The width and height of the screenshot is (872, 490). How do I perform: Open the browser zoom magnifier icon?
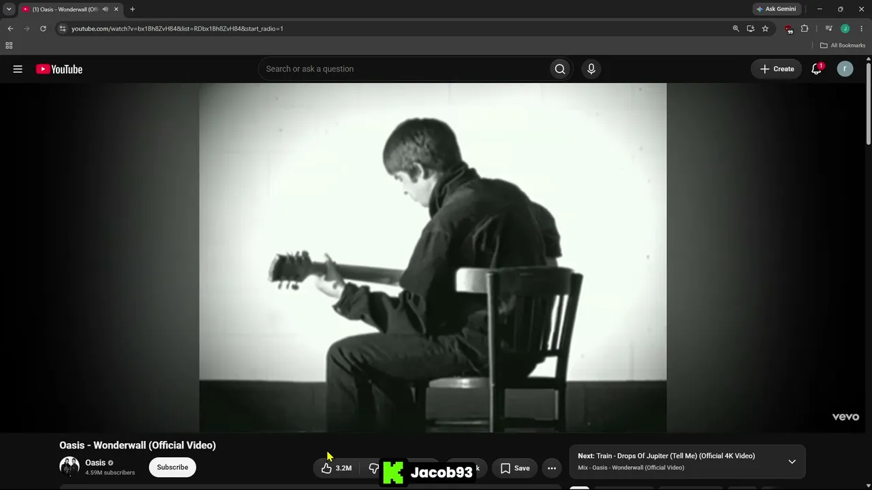(x=736, y=29)
